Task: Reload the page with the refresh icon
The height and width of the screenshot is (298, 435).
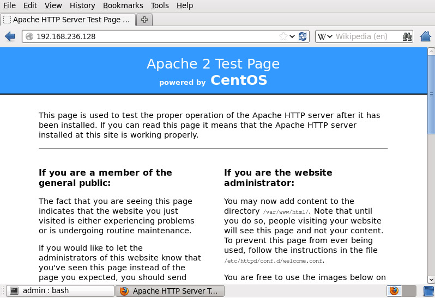Action: (303, 36)
